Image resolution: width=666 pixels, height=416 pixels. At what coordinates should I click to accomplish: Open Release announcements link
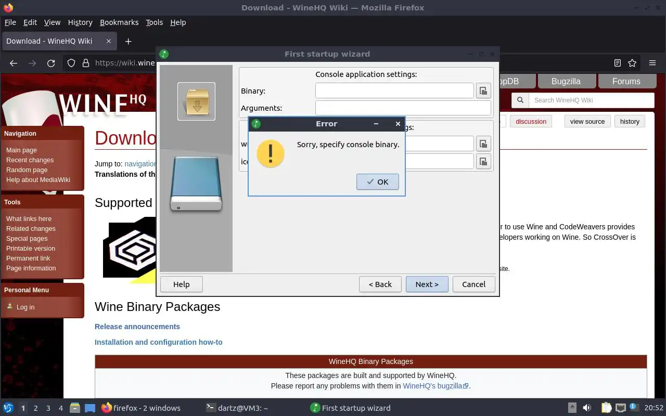pyautogui.click(x=137, y=327)
